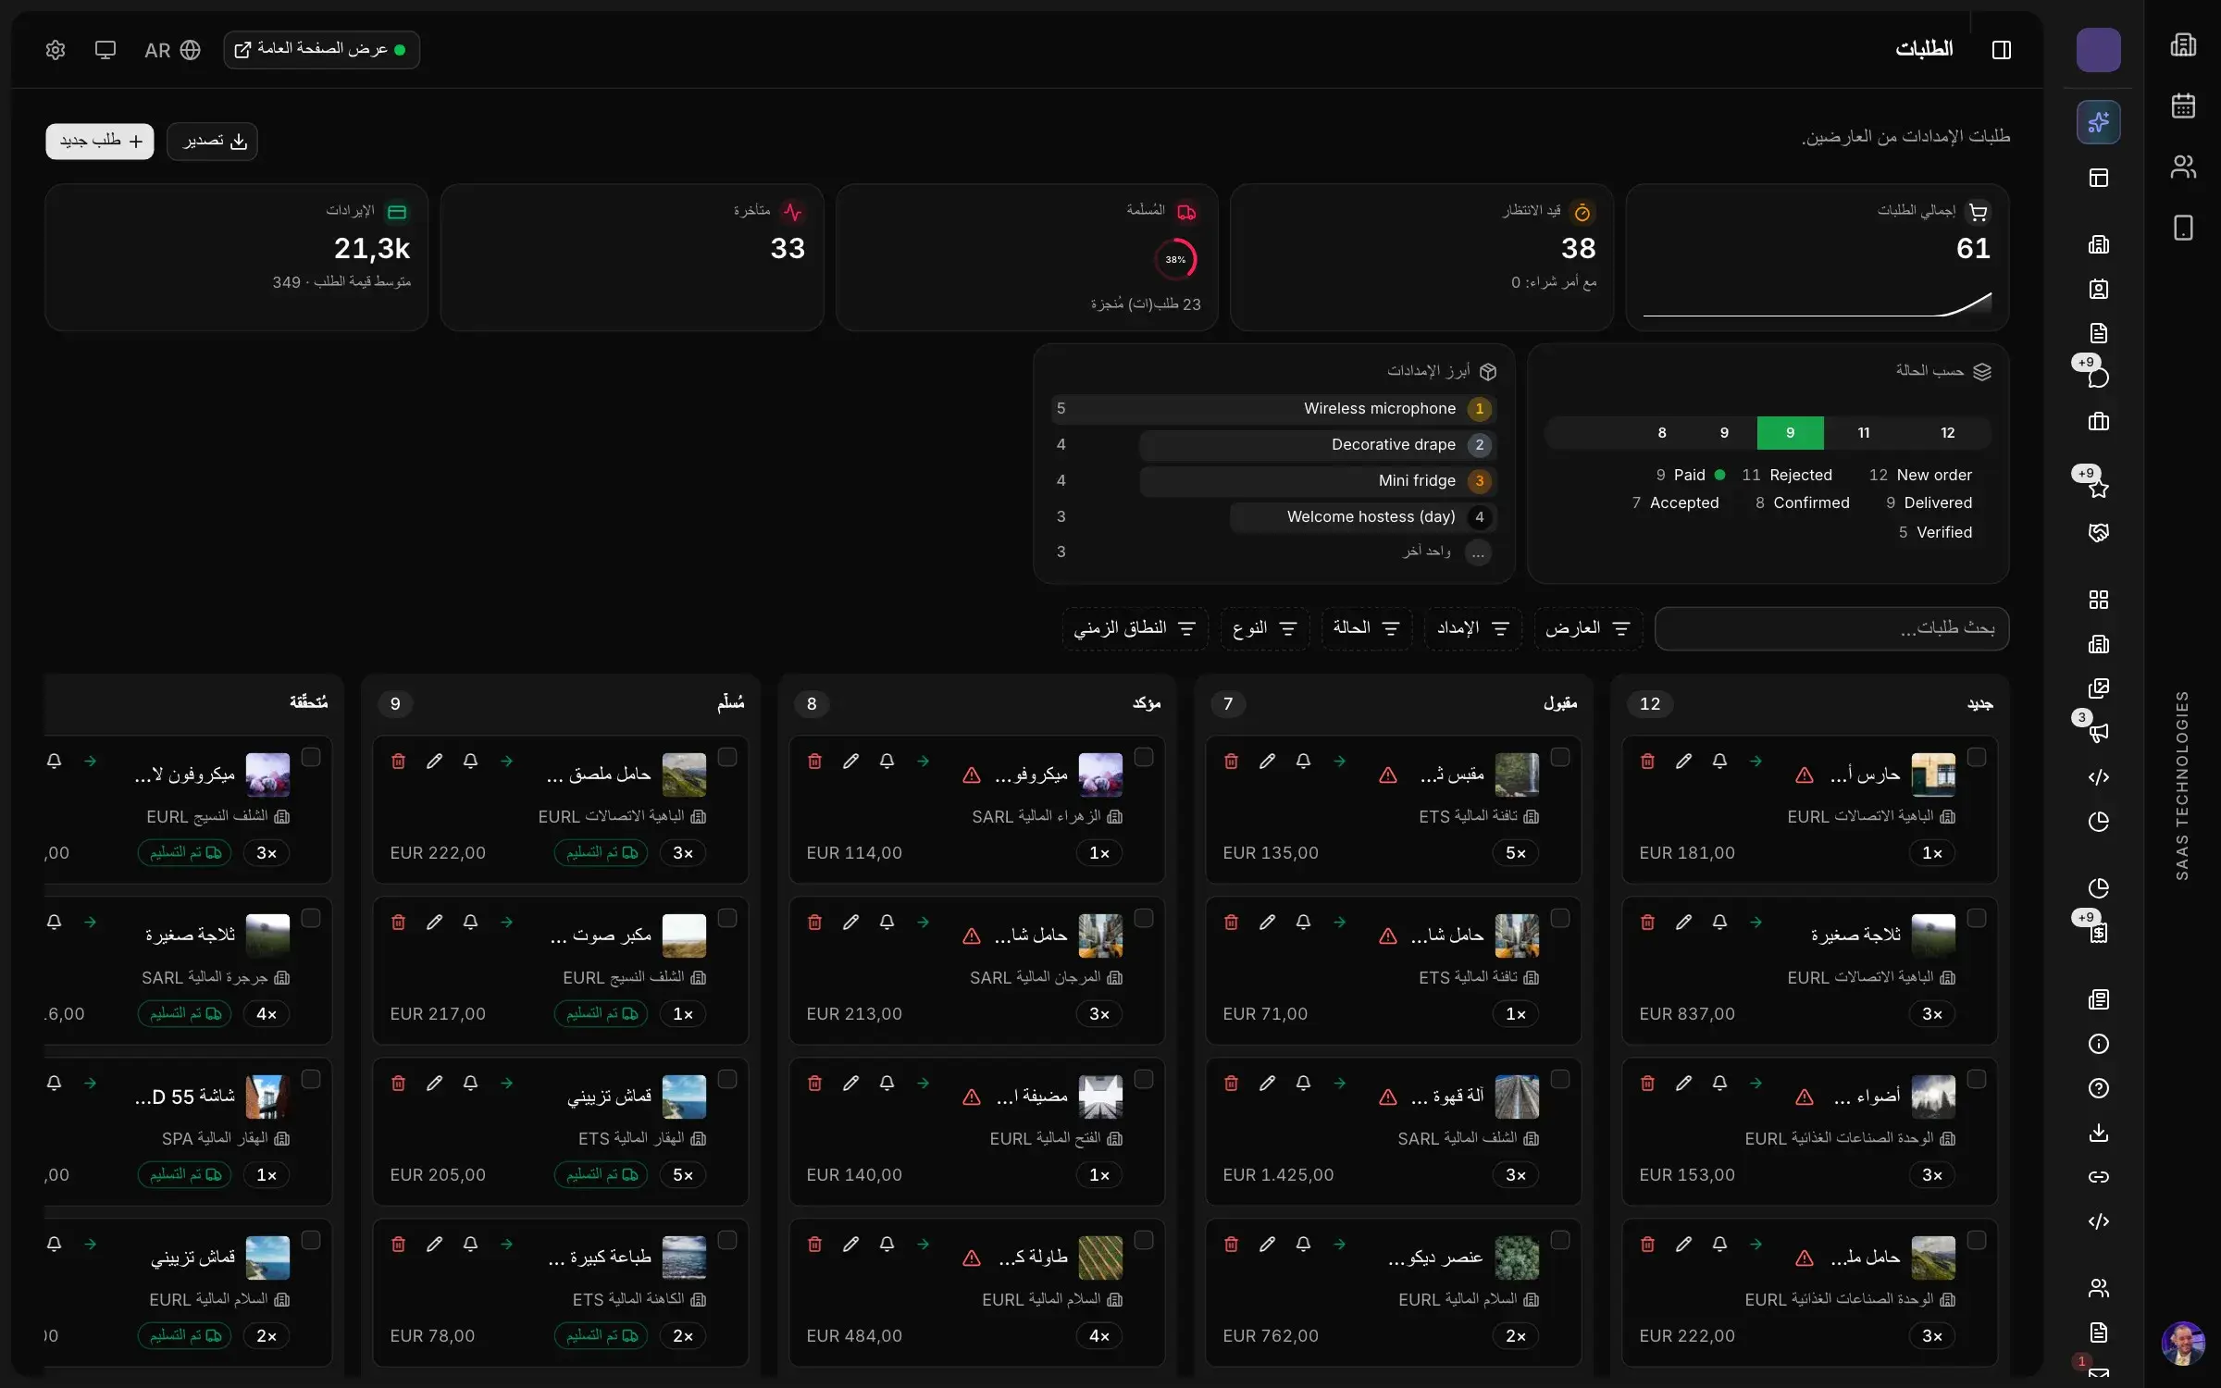
Task: Open the العارض filter dropdown
Action: 1588,628
